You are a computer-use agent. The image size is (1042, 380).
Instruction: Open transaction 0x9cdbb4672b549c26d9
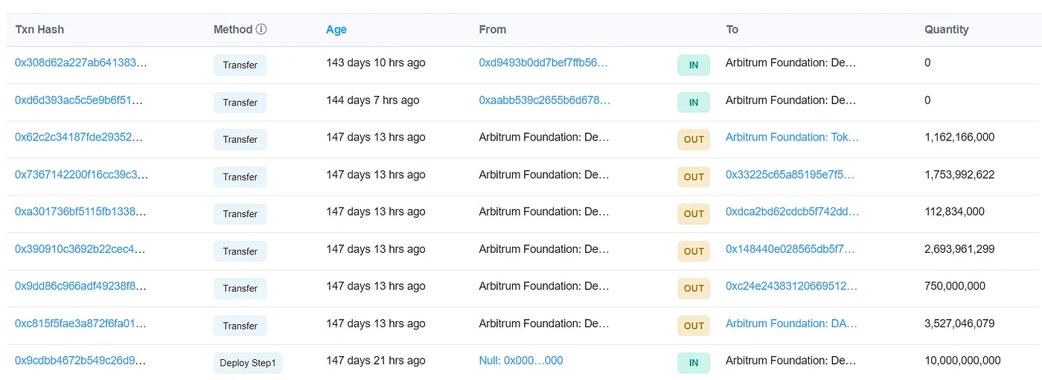pos(80,361)
